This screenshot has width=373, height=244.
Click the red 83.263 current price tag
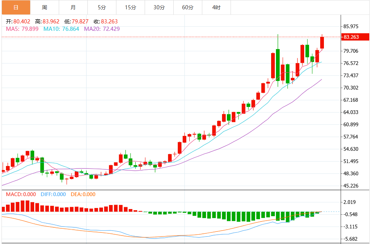click(x=356, y=37)
